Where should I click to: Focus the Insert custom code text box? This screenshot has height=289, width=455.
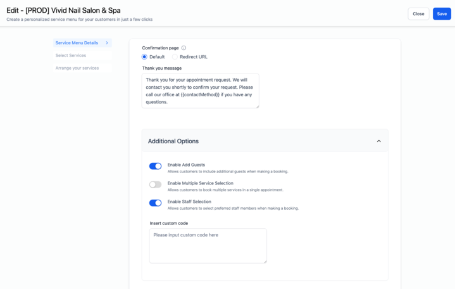tap(208, 246)
